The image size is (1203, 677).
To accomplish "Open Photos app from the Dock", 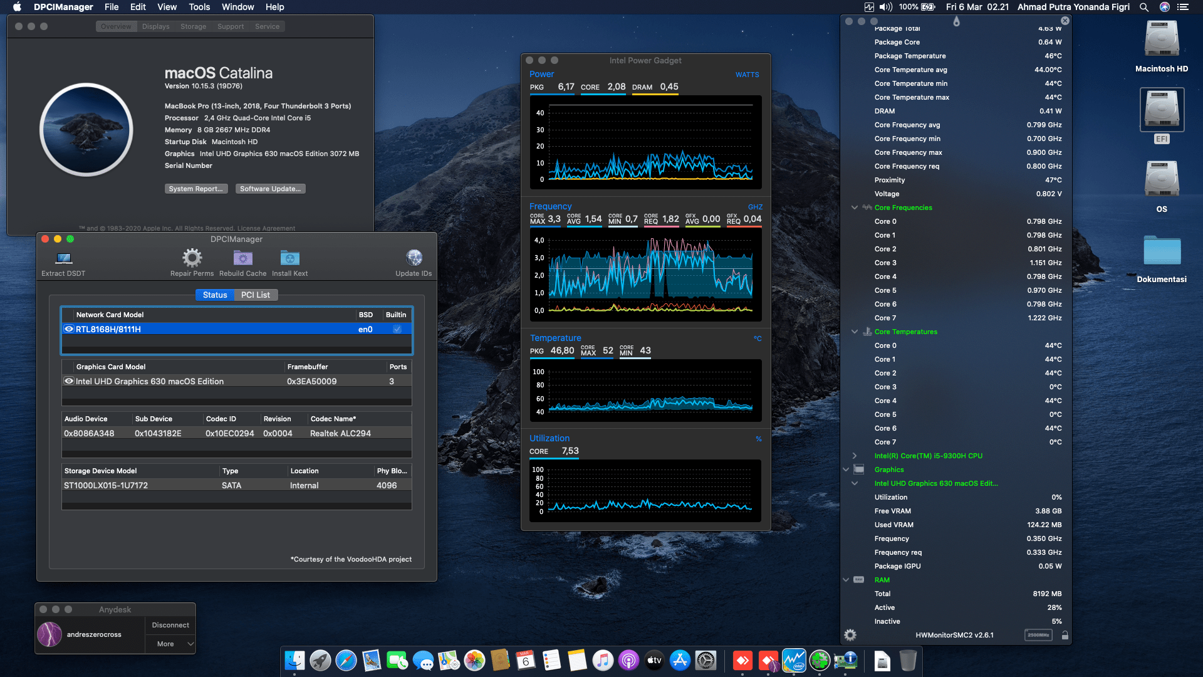I will [x=474, y=660].
